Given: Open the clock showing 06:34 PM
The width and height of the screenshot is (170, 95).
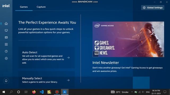Looking at the screenshot, I should [x=156, y=92].
